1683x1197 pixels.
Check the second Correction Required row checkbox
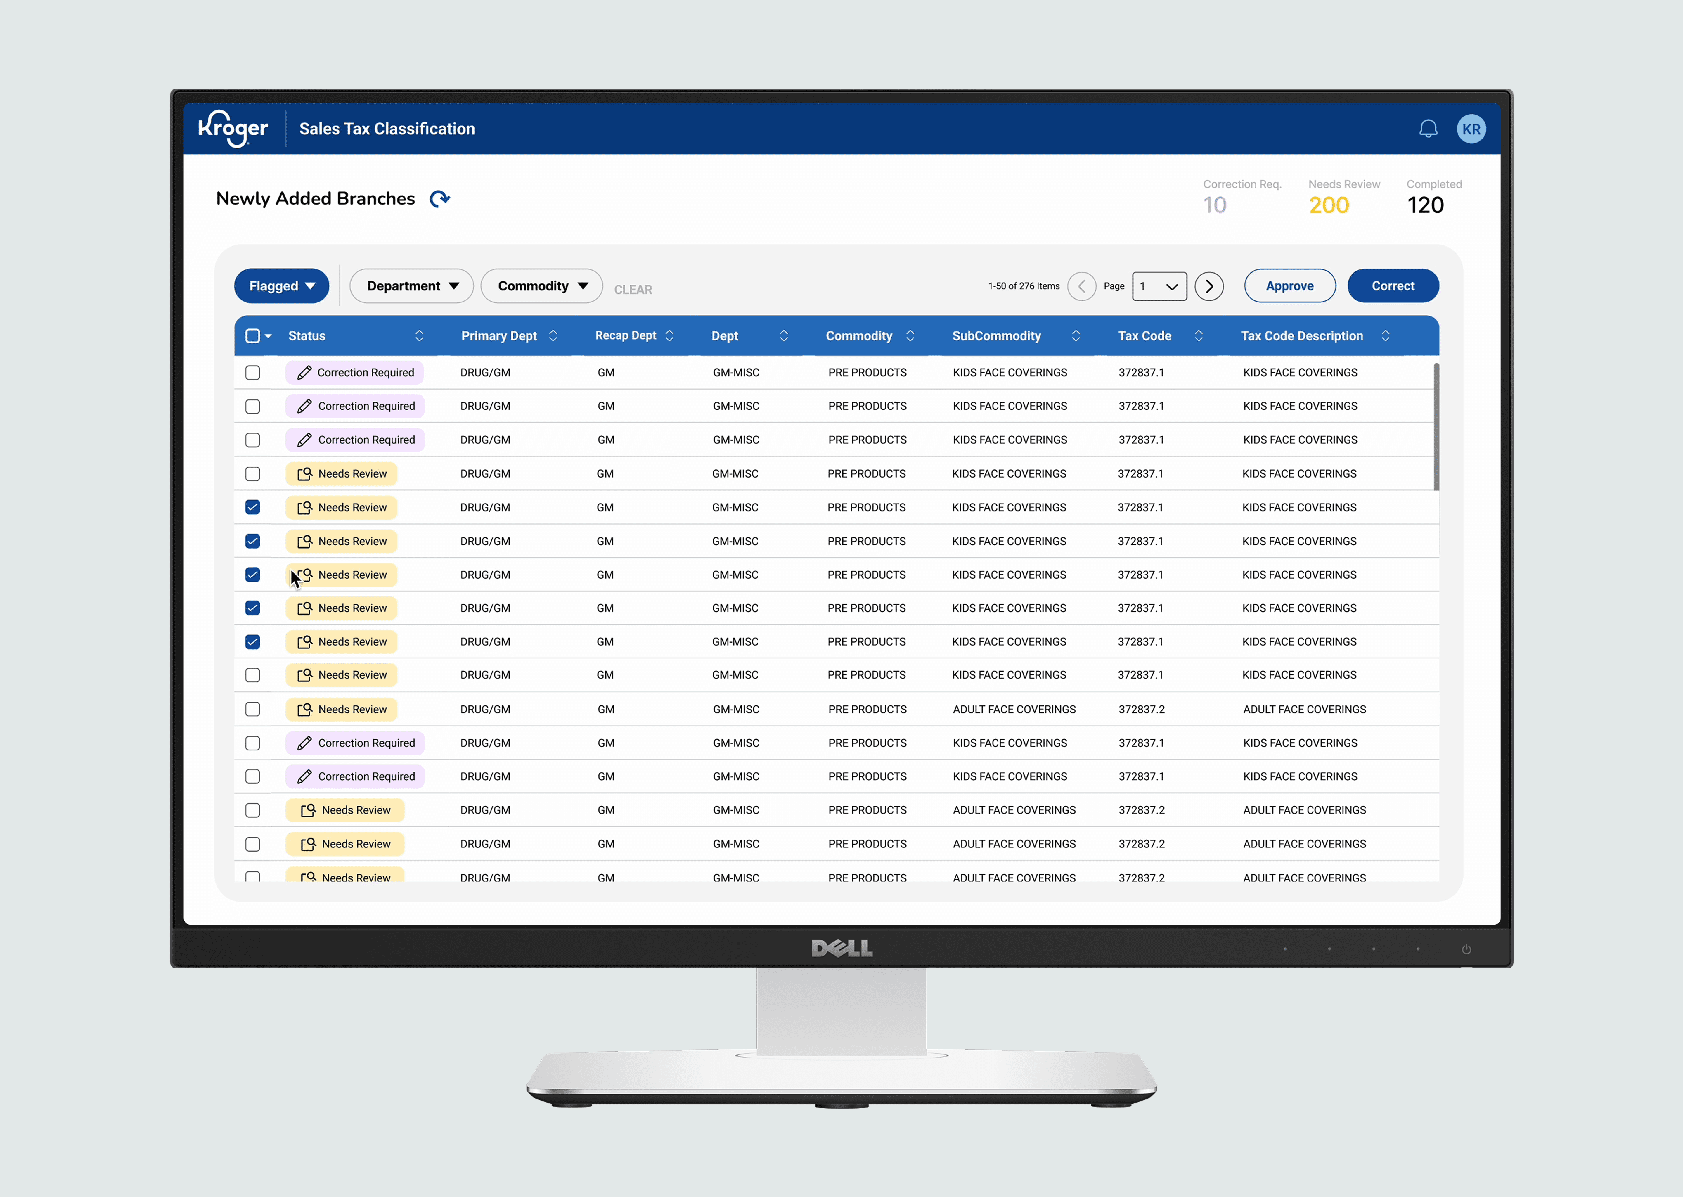[x=253, y=407]
